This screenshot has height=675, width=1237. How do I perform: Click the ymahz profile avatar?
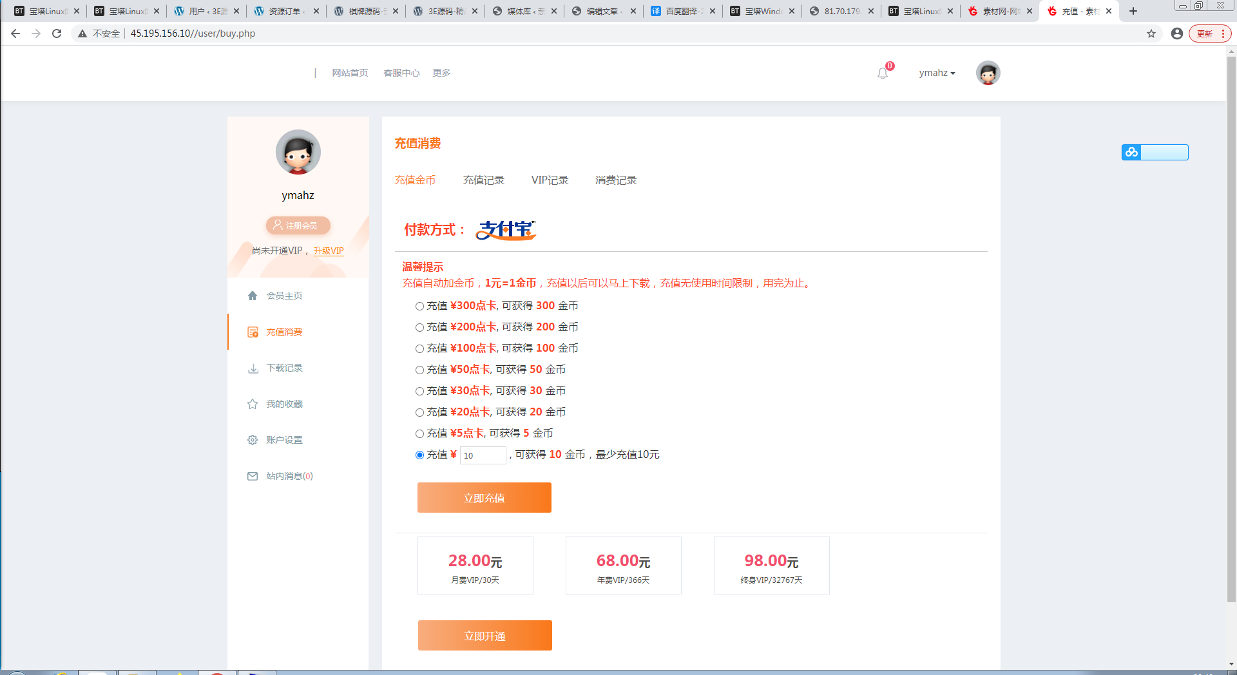988,73
